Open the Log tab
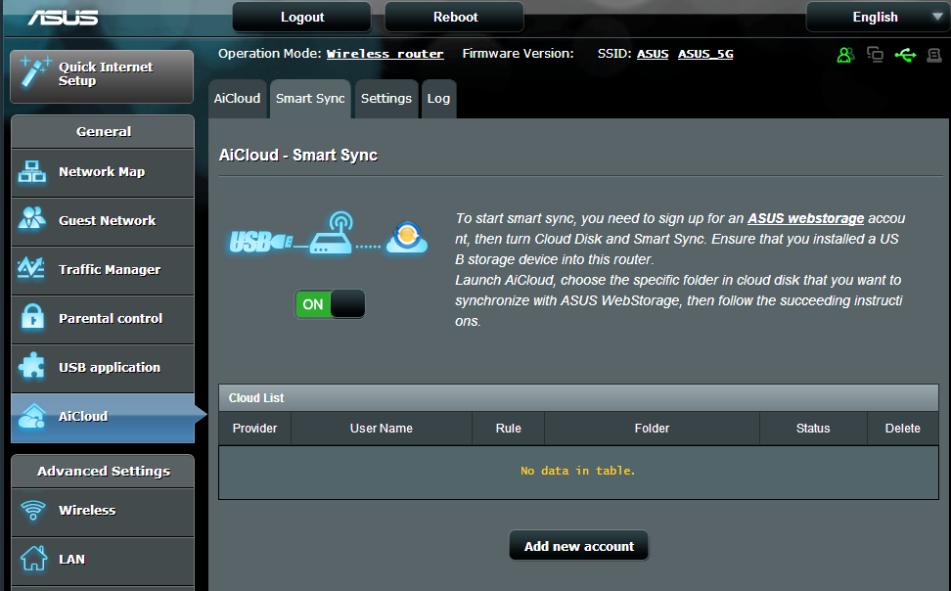 [438, 98]
